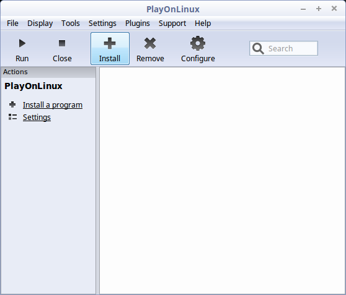The image size is (346, 295).
Task: Click the Install plus toolbar button
Action: (110, 48)
